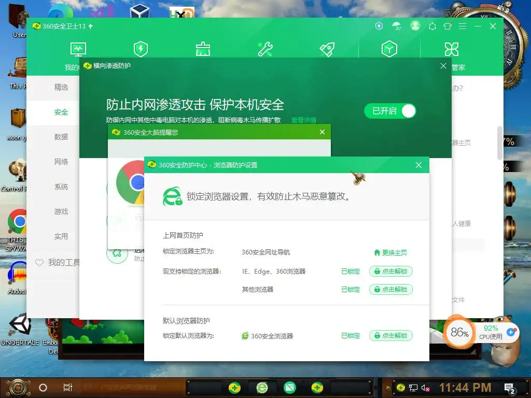Click the puzzle piece icon in tools list
This screenshot has width=531, height=398.
click(x=117, y=253)
